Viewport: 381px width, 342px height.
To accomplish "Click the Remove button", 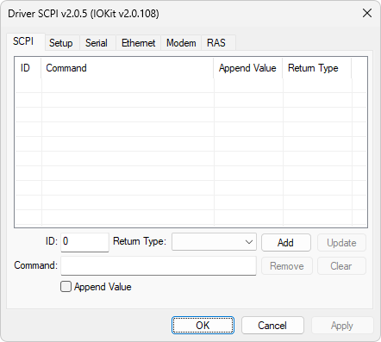I will 287,266.
